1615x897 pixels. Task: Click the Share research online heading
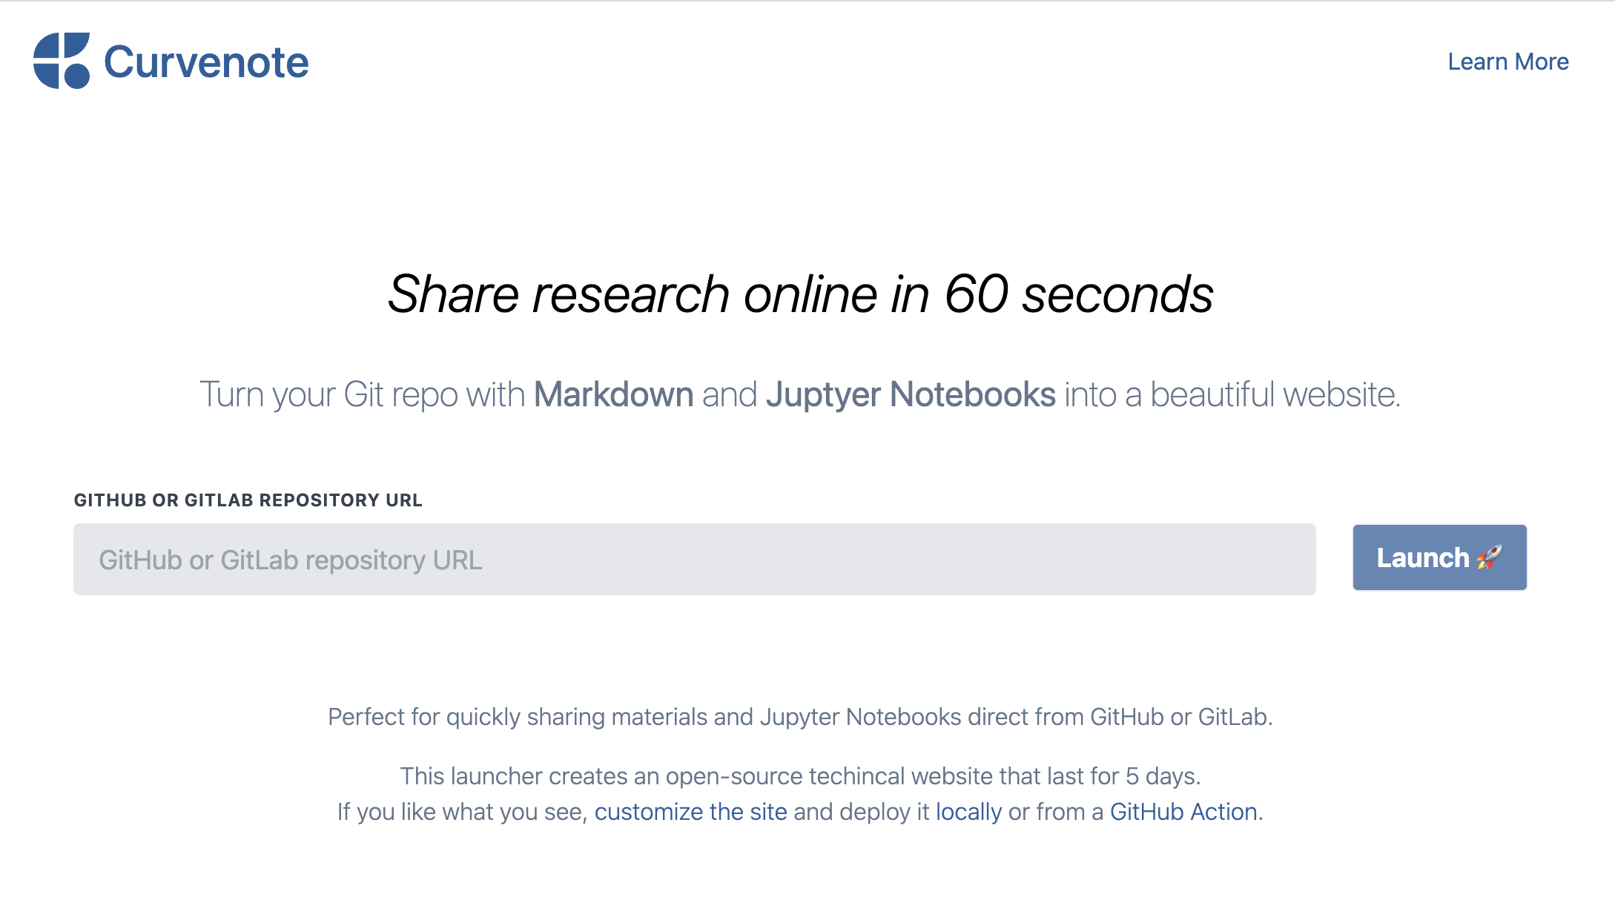tap(800, 294)
